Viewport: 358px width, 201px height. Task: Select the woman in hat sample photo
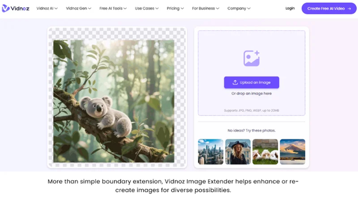[x=238, y=152]
